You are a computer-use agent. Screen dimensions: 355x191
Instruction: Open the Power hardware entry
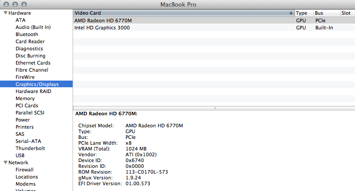pyautogui.click(x=22, y=120)
